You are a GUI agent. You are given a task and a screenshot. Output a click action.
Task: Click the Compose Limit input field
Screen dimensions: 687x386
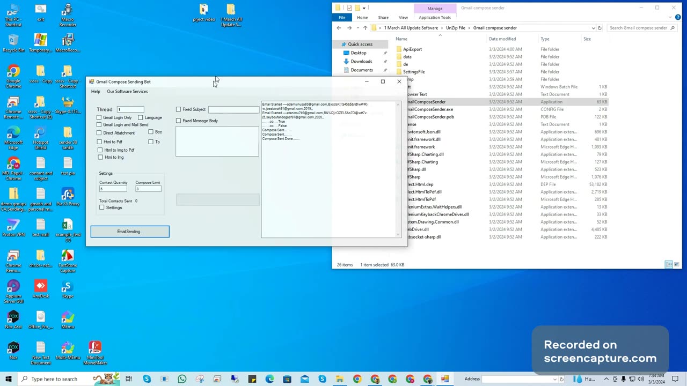pos(148,189)
